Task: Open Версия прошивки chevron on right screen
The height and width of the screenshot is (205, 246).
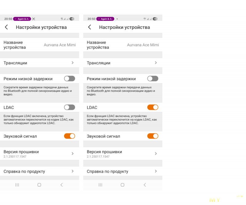Action: (x=156, y=154)
